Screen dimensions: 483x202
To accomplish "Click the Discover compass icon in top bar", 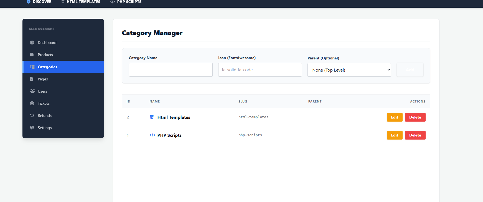I will point(29,2).
